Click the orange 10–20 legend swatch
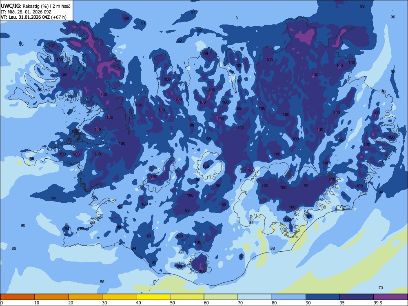 (51, 297)
